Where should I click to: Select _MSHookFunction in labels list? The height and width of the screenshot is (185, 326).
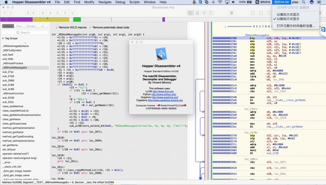point(13,94)
